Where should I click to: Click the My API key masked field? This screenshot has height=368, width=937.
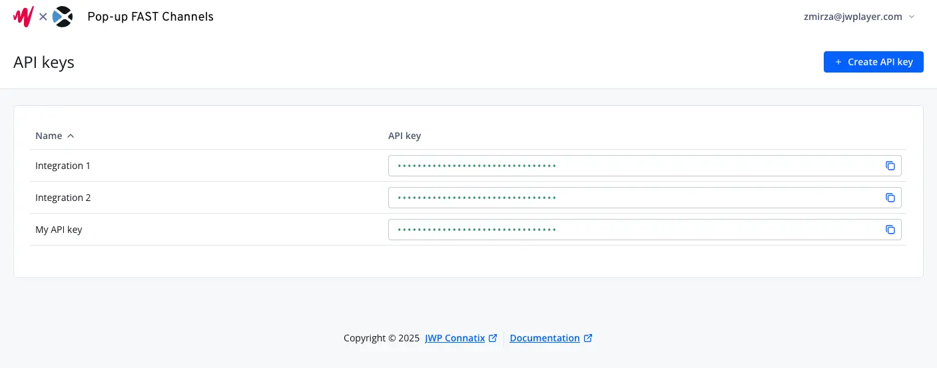[645, 230]
